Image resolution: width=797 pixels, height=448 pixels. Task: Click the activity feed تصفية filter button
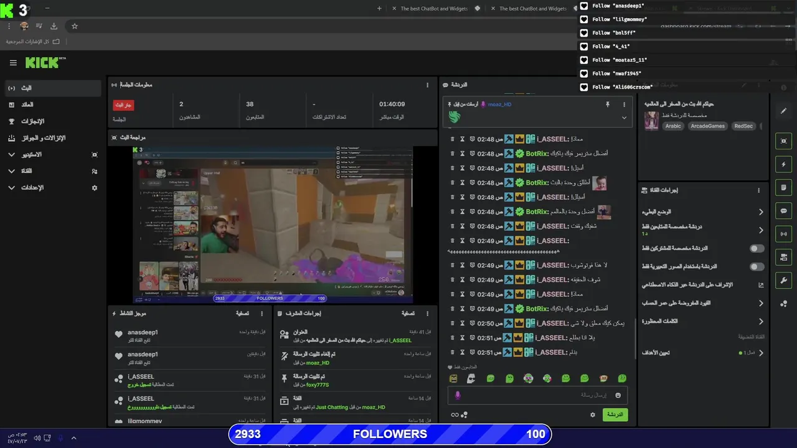point(243,314)
